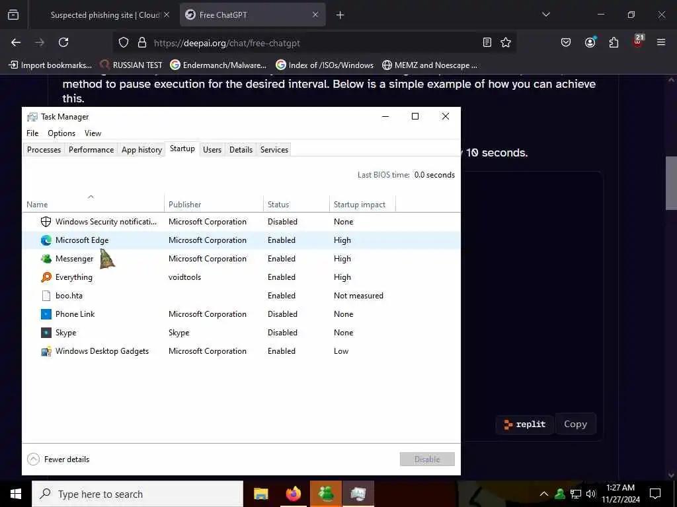The height and width of the screenshot is (507, 677).
Task: Open the Firefox account icon
Action: coord(590,42)
